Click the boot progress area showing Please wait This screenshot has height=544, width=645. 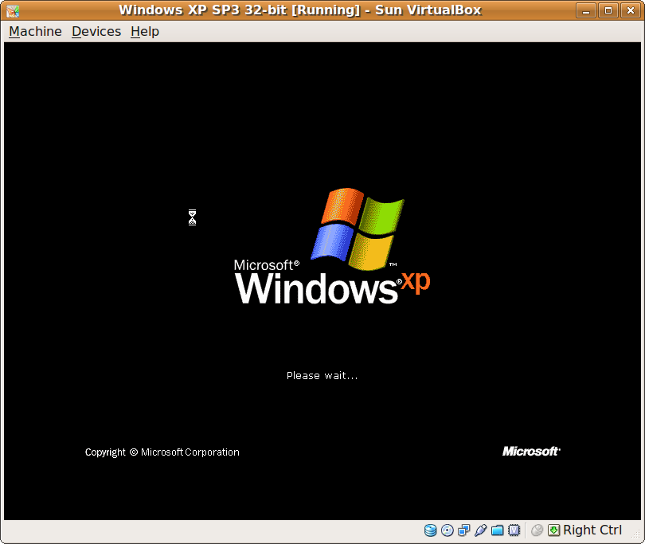[322, 375]
